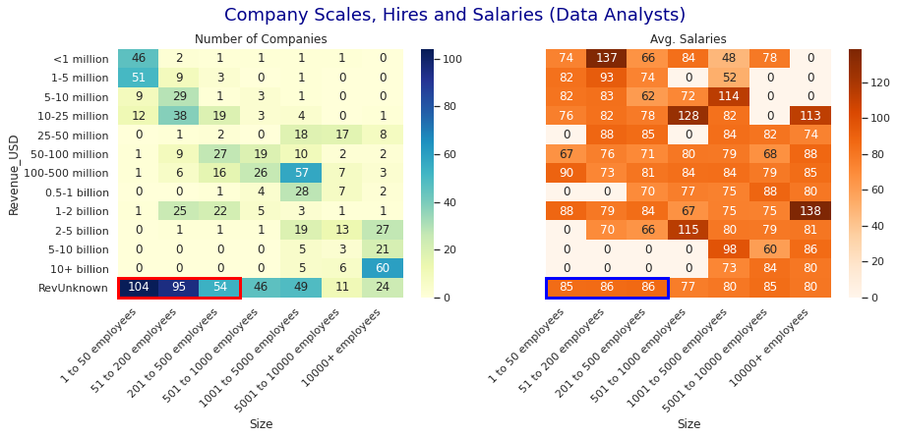Select the 'Number of Companies' subplot title
898x438 pixels.
pos(261,39)
